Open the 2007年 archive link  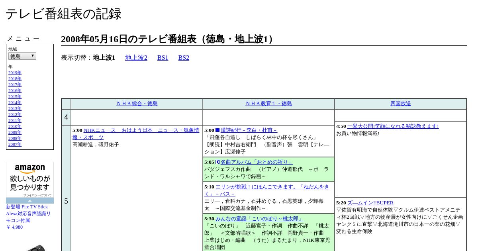(15, 144)
